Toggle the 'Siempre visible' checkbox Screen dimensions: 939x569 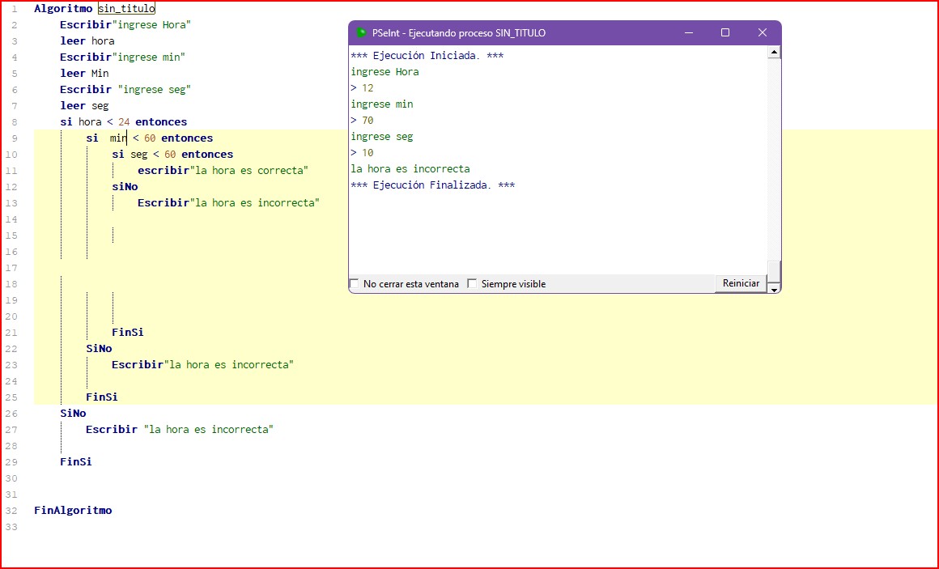(x=472, y=284)
